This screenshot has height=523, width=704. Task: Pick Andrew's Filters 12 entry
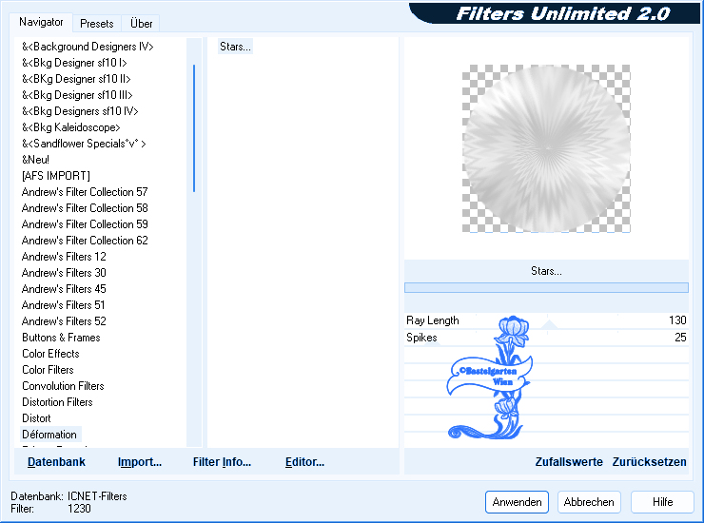click(64, 257)
